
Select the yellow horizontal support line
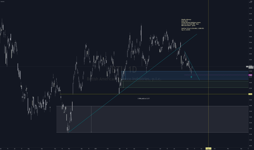[154, 94]
